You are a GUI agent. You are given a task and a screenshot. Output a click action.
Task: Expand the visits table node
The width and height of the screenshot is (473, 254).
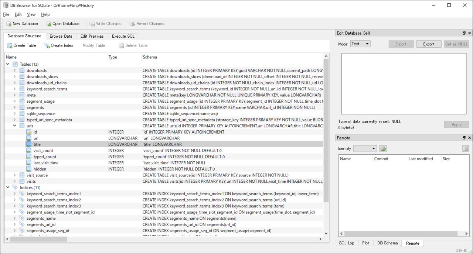(x=15, y=181)
